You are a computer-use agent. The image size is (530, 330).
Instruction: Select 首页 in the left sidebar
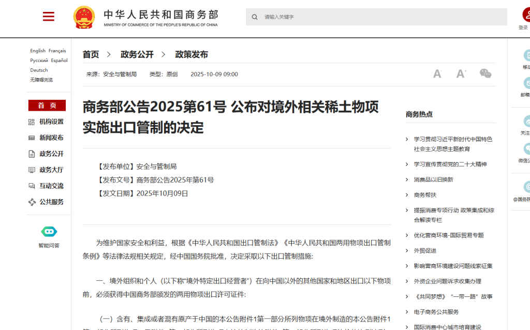tap(47, 106)
